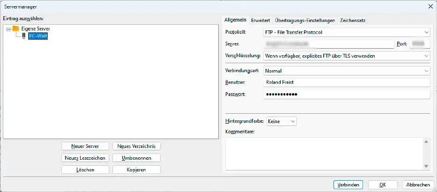Image resolution: width=437 pixels, height=192 pixels.
Task: Open the Zeichensatz tab
Action: [x=353, y=21]
